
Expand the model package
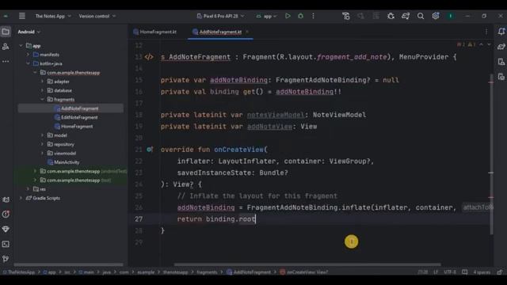42,135
